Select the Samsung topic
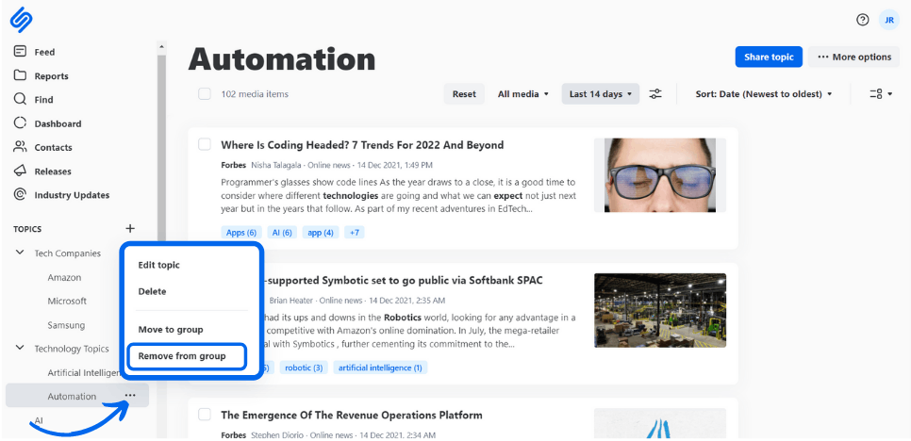Screen dimensions: 911x441 [66, 325]
